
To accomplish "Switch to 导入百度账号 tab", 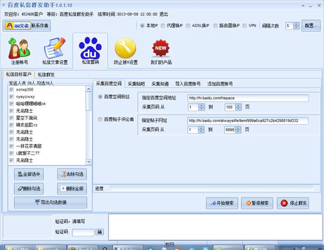I will click(x=188, y=84).
